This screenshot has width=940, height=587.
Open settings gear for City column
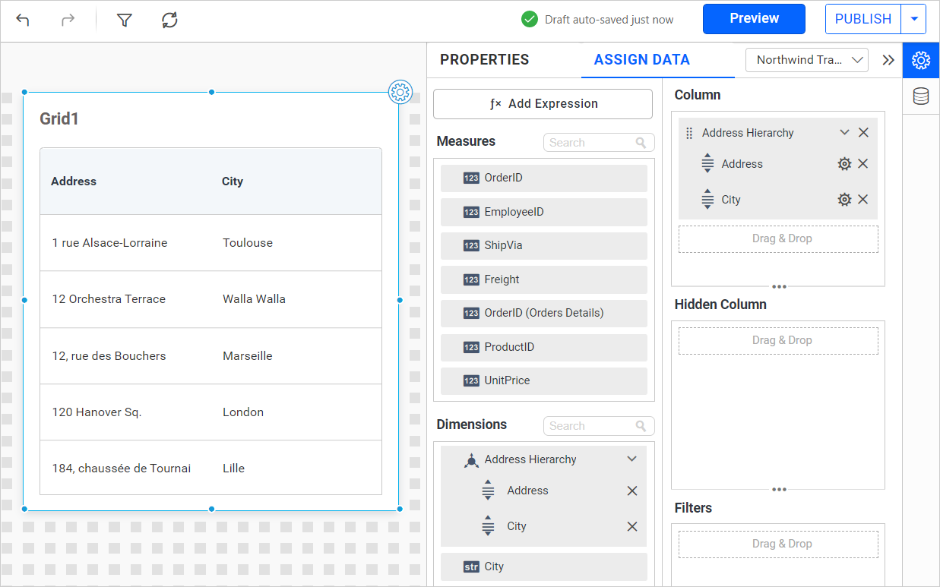pos(843,200)
